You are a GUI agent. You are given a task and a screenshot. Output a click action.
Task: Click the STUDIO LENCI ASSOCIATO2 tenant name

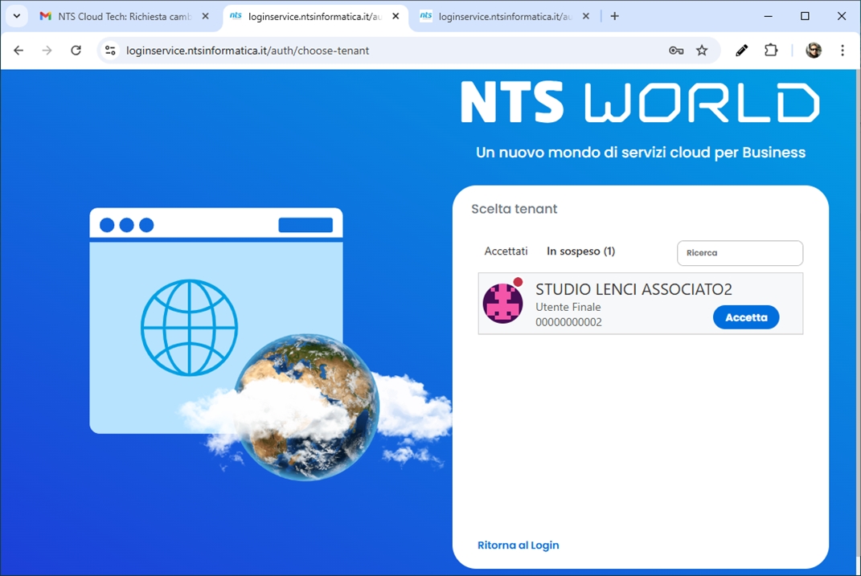[633, 289]
